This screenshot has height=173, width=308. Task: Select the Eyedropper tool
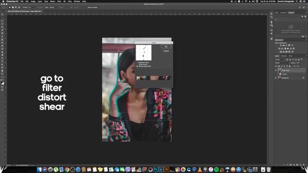pos(2,30)
